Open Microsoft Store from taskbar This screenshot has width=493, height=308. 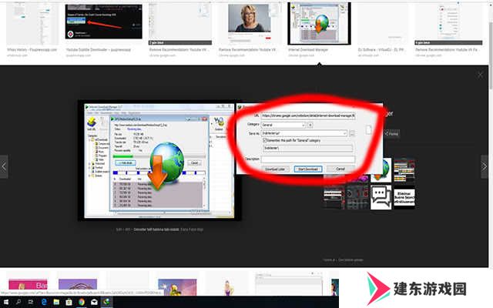click(69, 302)
